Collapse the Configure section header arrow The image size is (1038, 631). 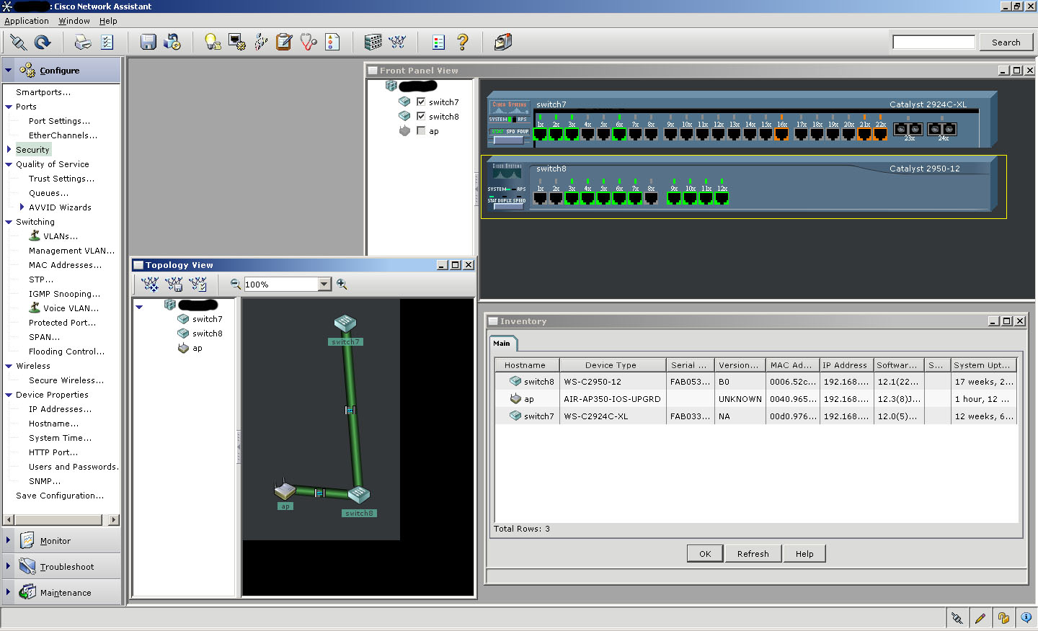tap(9, 71)
